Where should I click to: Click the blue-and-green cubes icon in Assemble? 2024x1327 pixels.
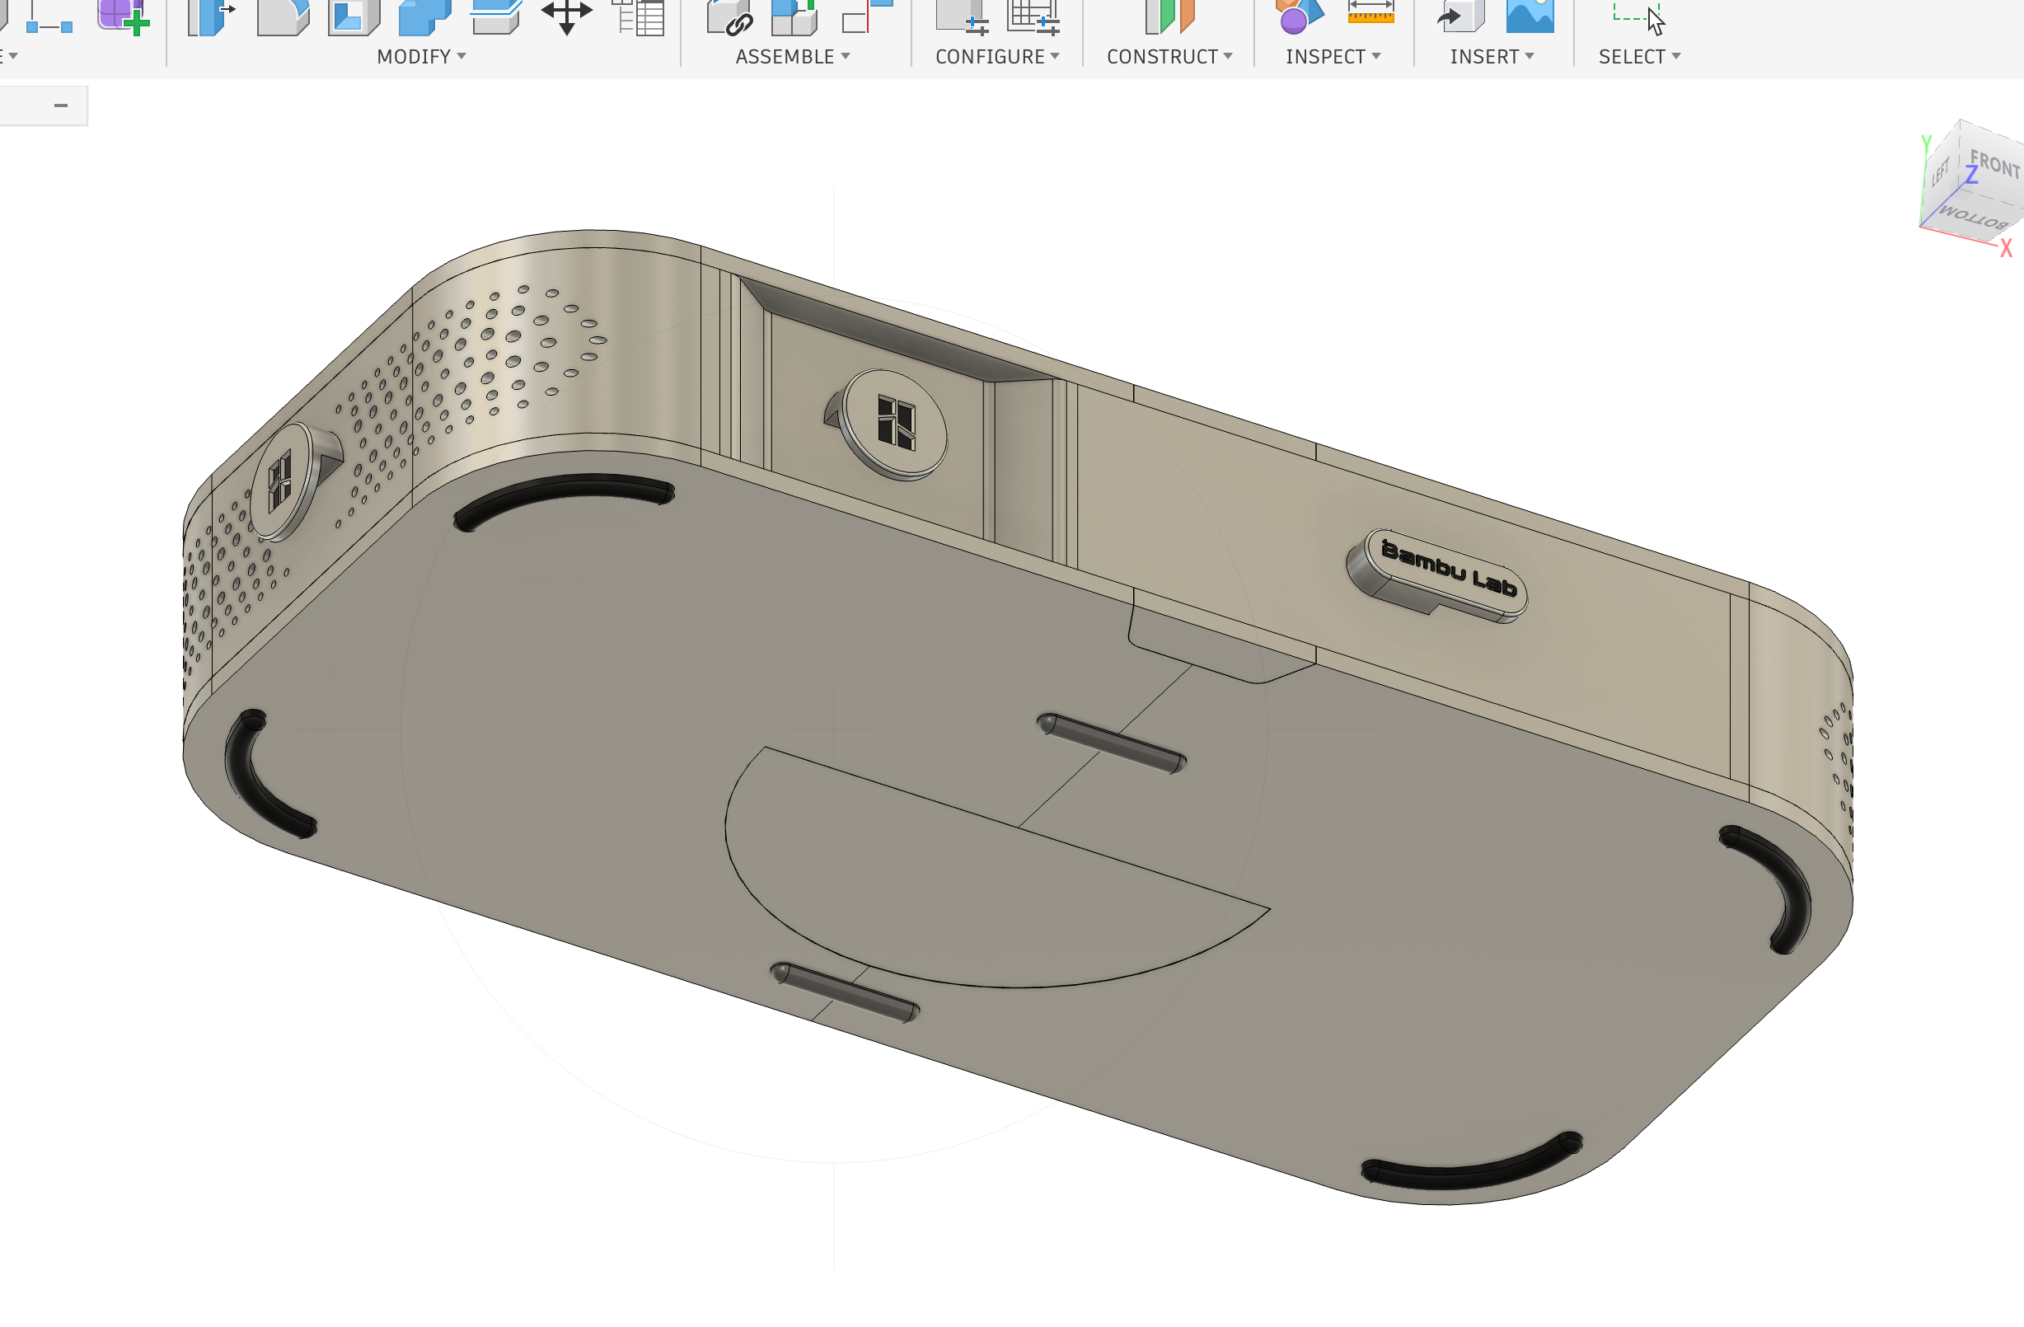[794, 17]
